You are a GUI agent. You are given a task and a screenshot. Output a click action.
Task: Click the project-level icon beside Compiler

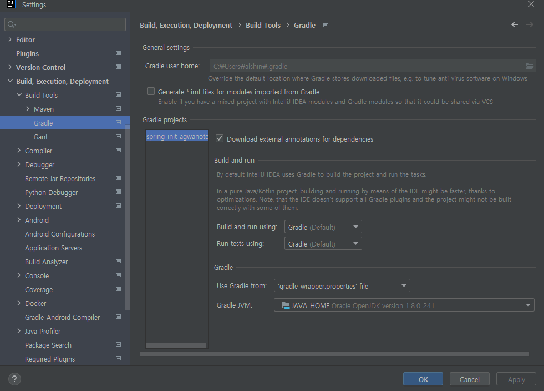(118, 150)
